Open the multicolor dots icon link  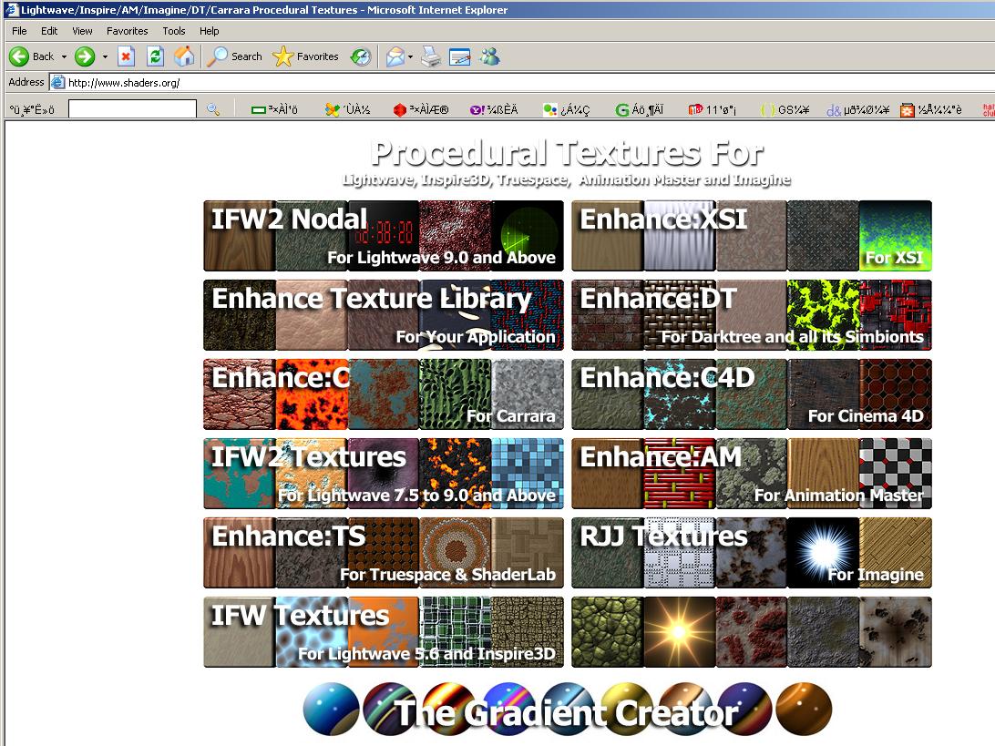coord(566,109)
